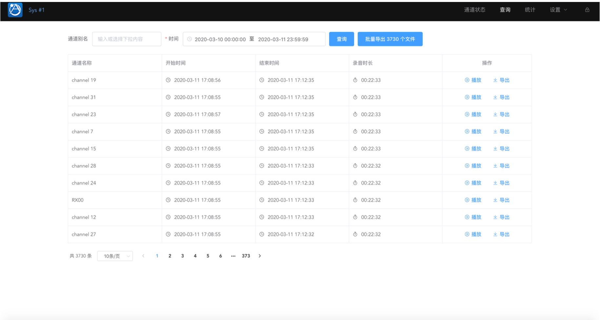
Task: Download the channel 15 recording file
Action: 501,149
